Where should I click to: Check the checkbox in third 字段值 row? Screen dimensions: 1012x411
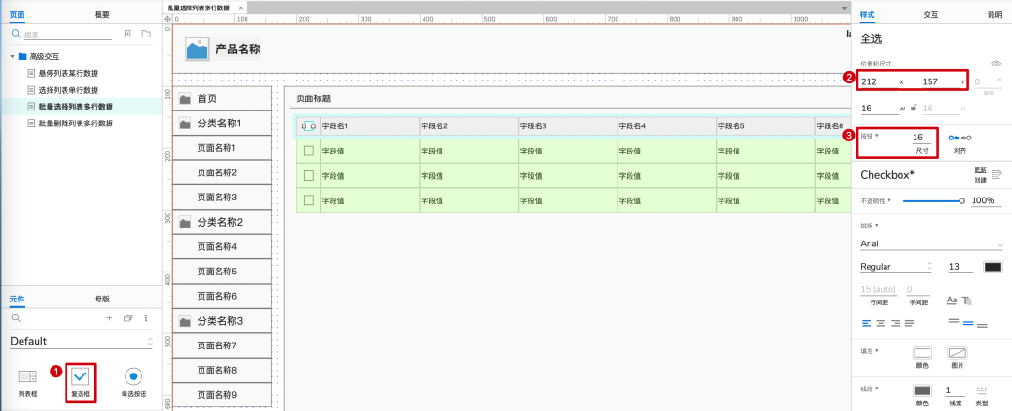(308, 200)
